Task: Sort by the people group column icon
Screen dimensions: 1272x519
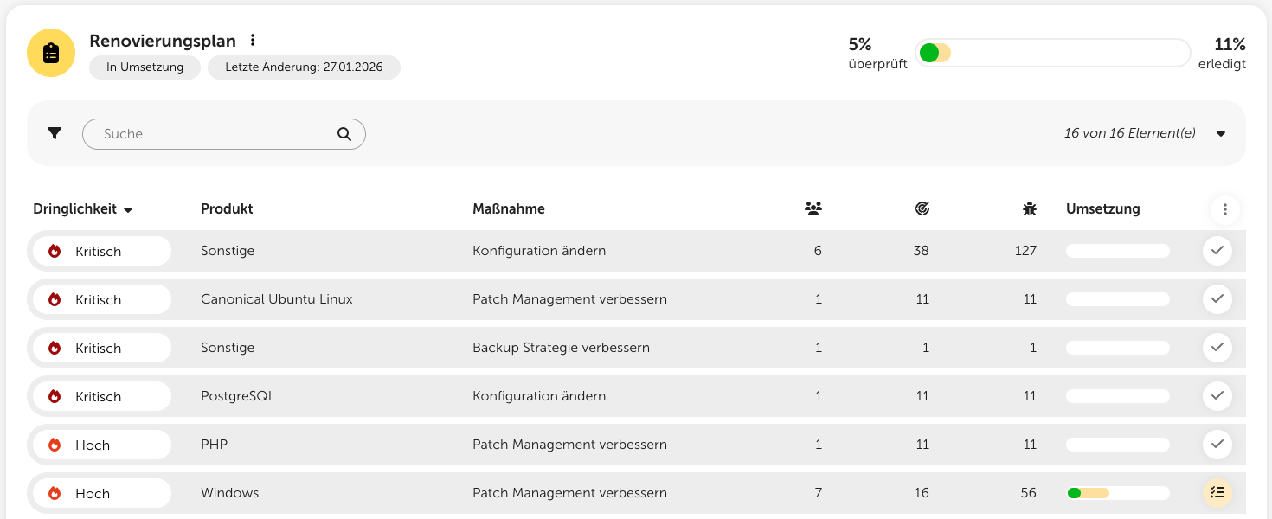Action: coord(813,208)
